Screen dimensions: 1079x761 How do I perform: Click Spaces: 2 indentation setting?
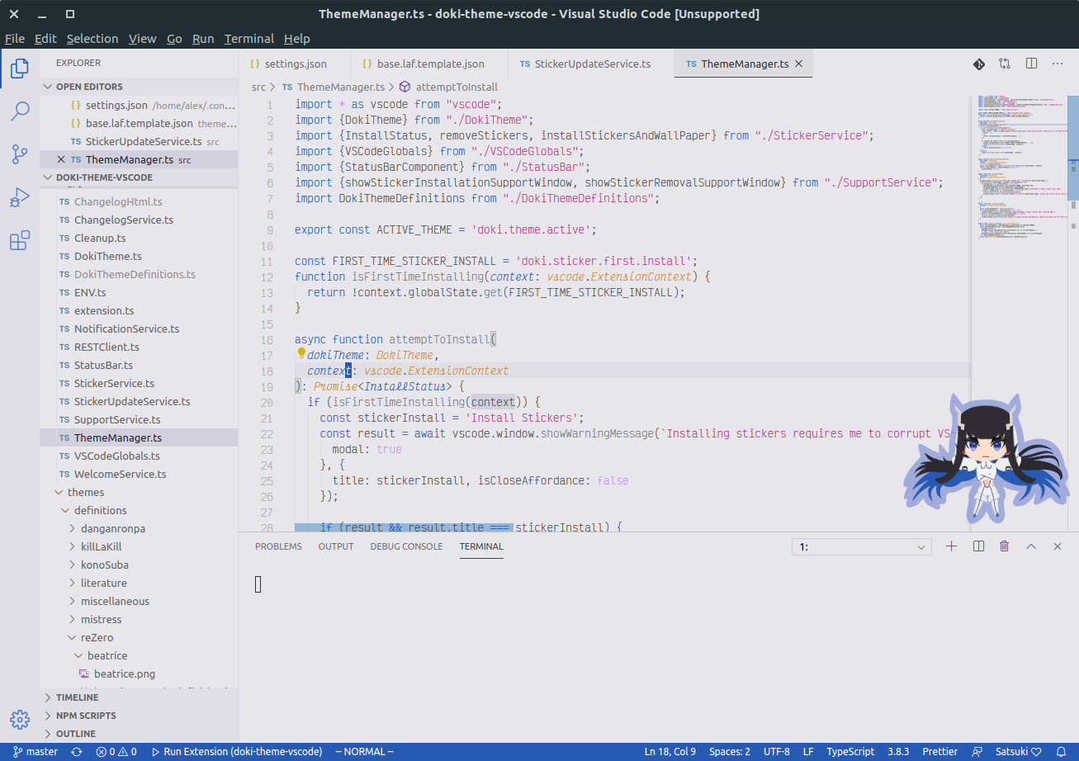tap(730, 752)
